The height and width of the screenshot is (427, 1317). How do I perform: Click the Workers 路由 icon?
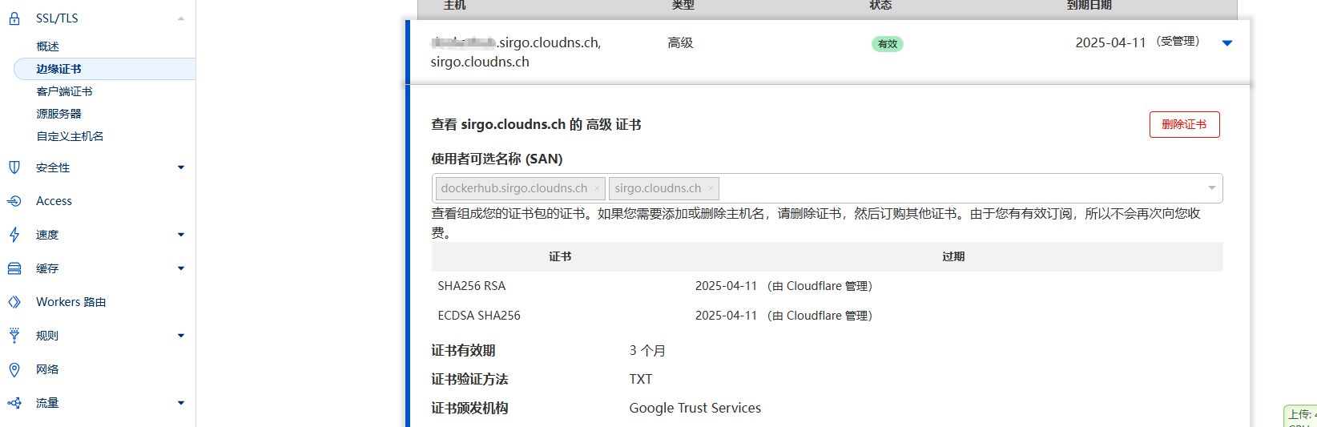(14, 302)
